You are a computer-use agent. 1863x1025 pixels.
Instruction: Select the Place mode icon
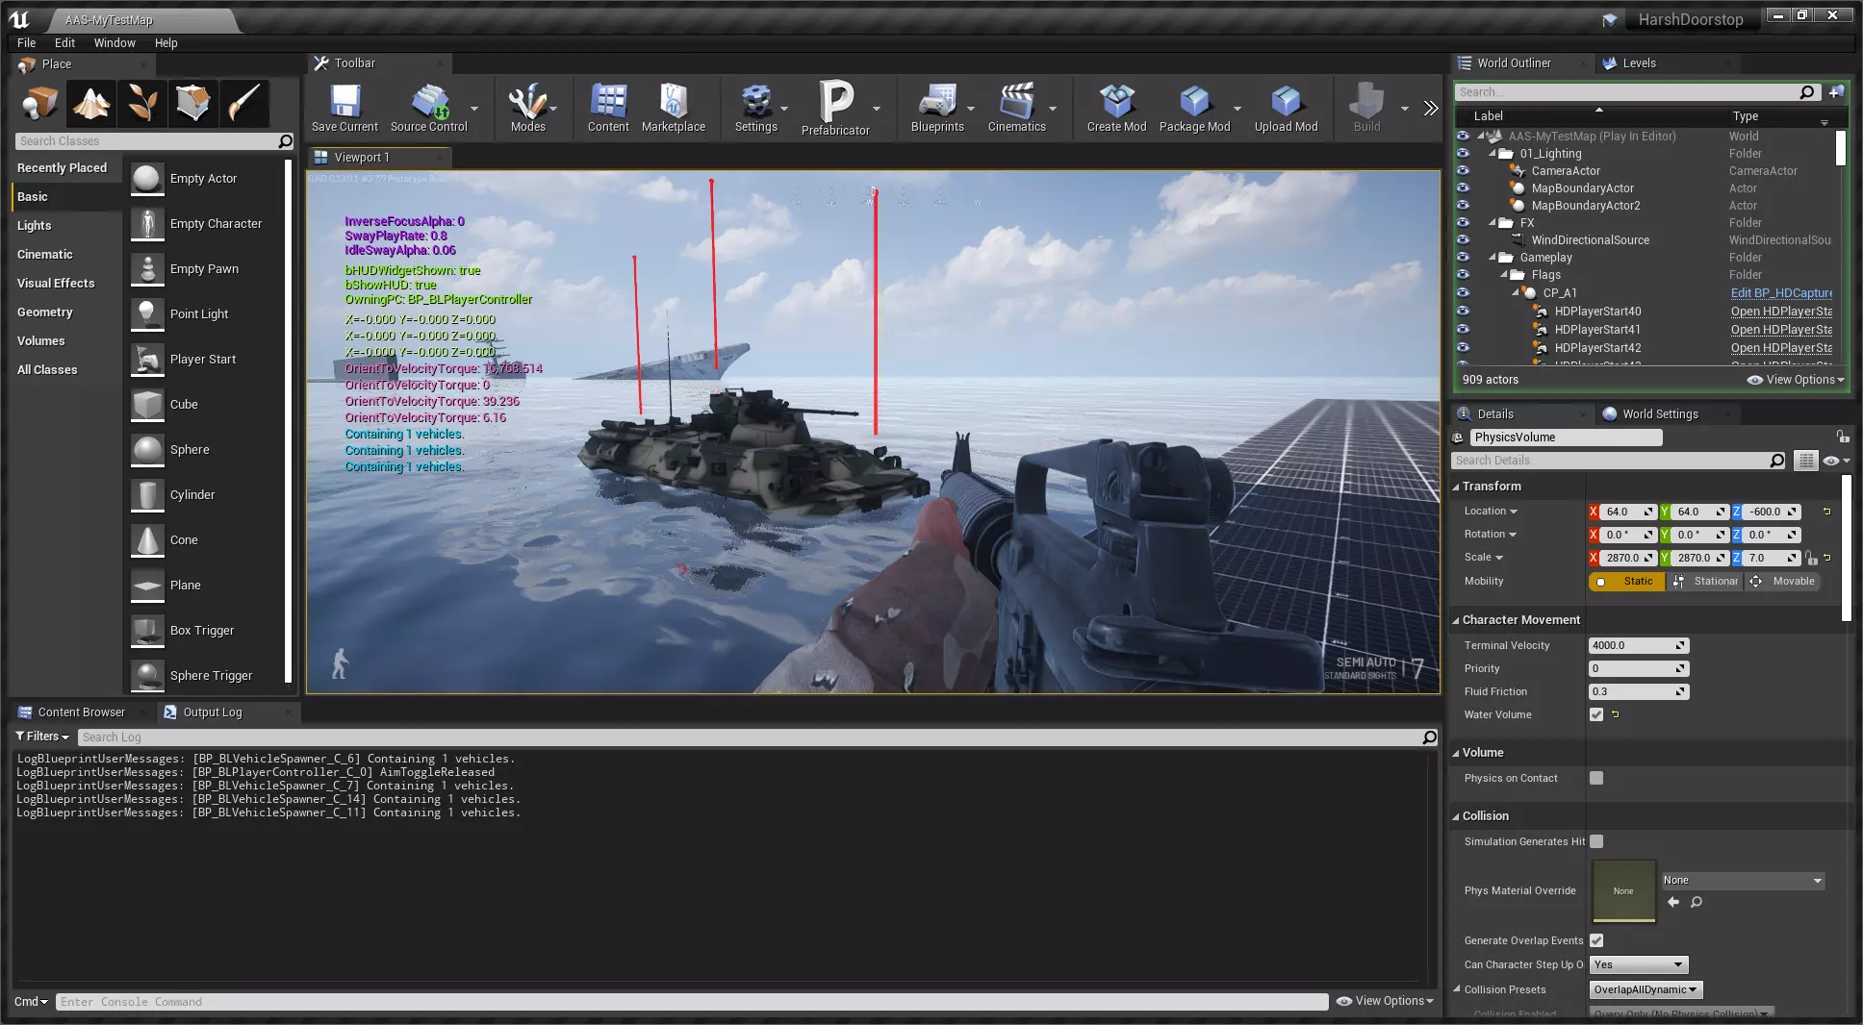coord(40,103)
